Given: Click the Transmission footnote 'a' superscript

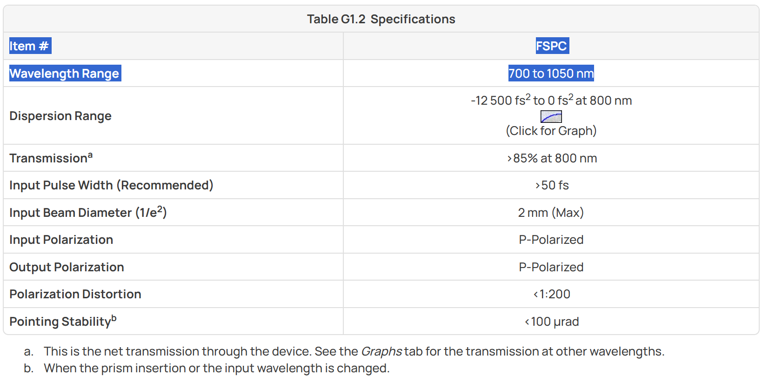Looking at the screenshot, I should 90,155.
